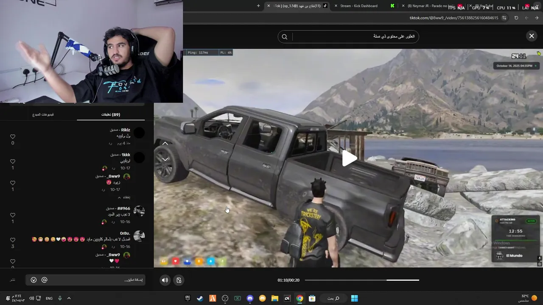Click the tiktok.com address bar URL
The height and width of the screenshot is (305, 543).
(x=453, y=18)
